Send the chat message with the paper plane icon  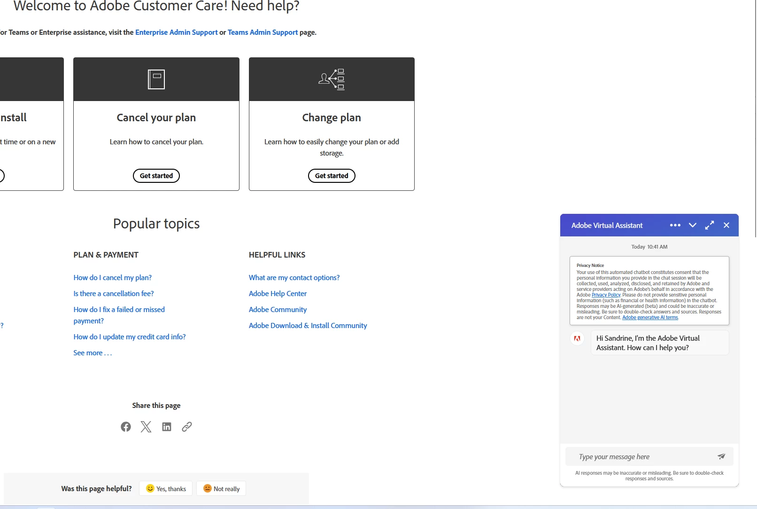tap(721, 456)
